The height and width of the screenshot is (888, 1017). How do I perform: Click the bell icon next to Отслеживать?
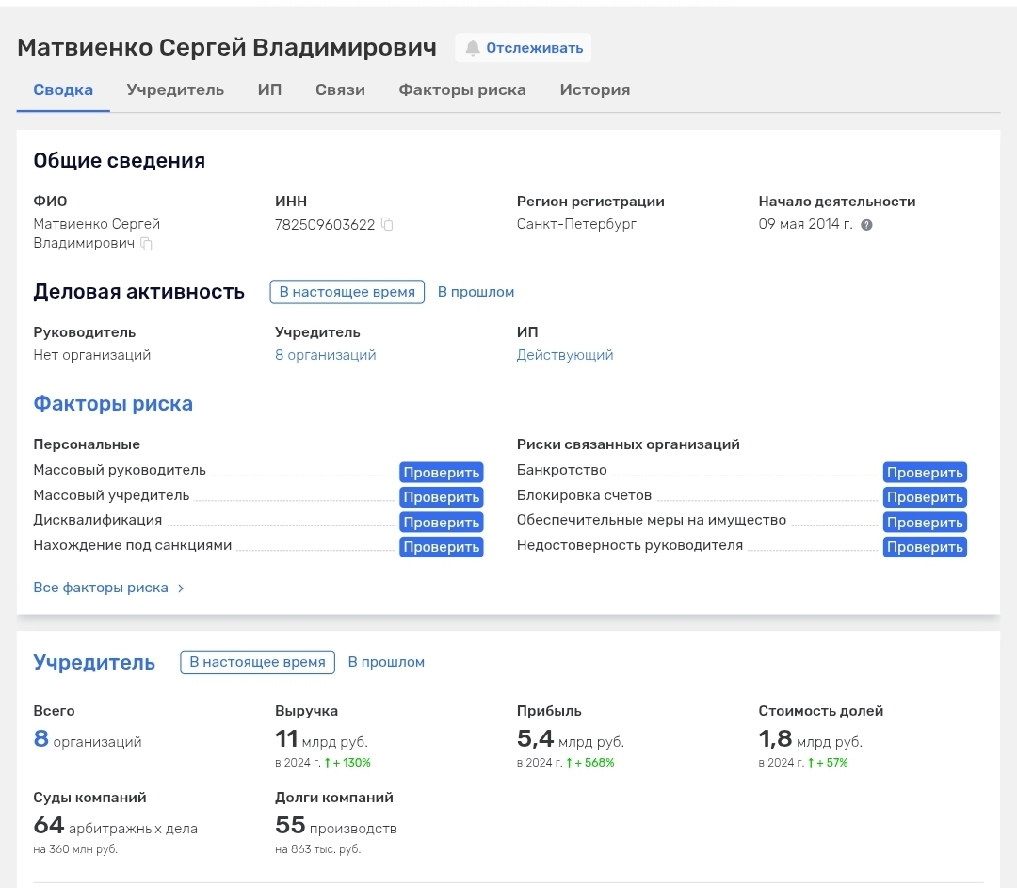(x=473, y=48)
